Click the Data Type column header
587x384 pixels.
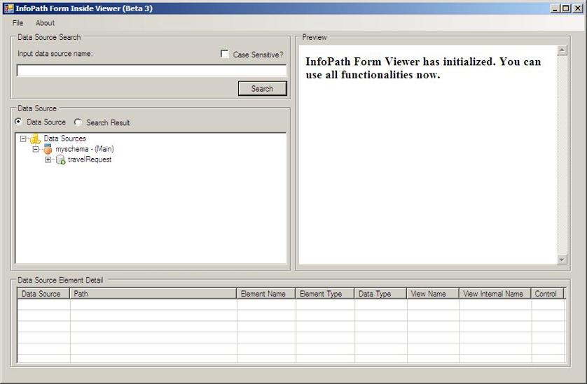coord(381,294)
